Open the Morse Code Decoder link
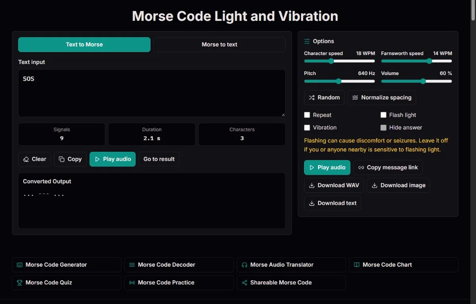Screen dimensions: 476x304 click(179, 265)
